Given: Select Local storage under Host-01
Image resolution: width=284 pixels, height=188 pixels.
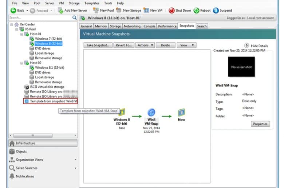Looking at the screenshot, I should click(44, 53).
